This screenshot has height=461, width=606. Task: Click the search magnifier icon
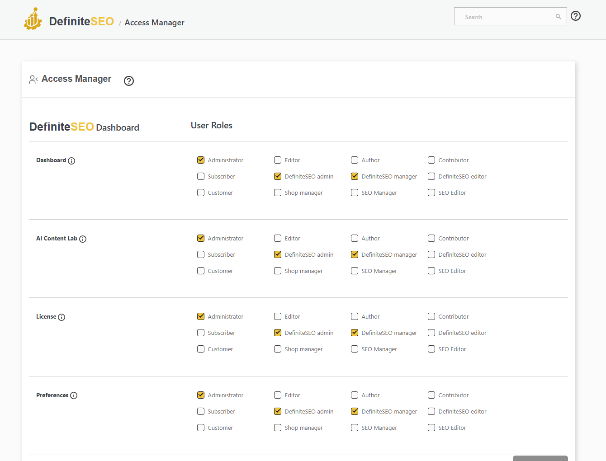(x=559, y=17)
